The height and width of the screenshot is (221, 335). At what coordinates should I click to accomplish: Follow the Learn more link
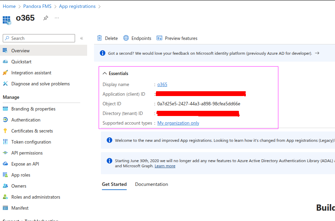[165, 166]
